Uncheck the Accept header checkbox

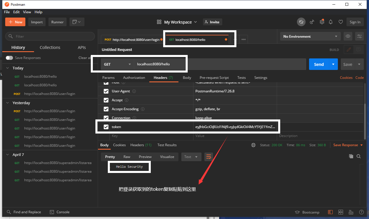(106, 100)
